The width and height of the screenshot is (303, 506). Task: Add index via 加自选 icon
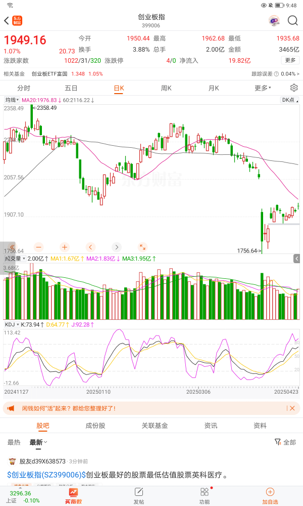(x=270, y=495)
